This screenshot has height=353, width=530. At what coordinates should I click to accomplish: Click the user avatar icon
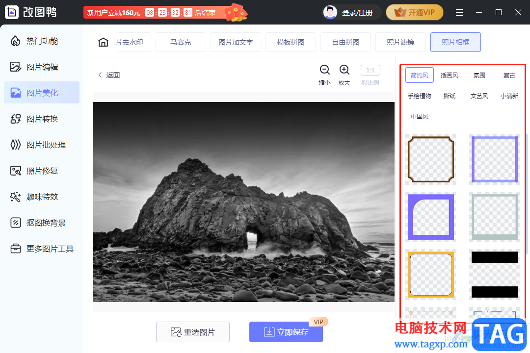pos(330,12)
